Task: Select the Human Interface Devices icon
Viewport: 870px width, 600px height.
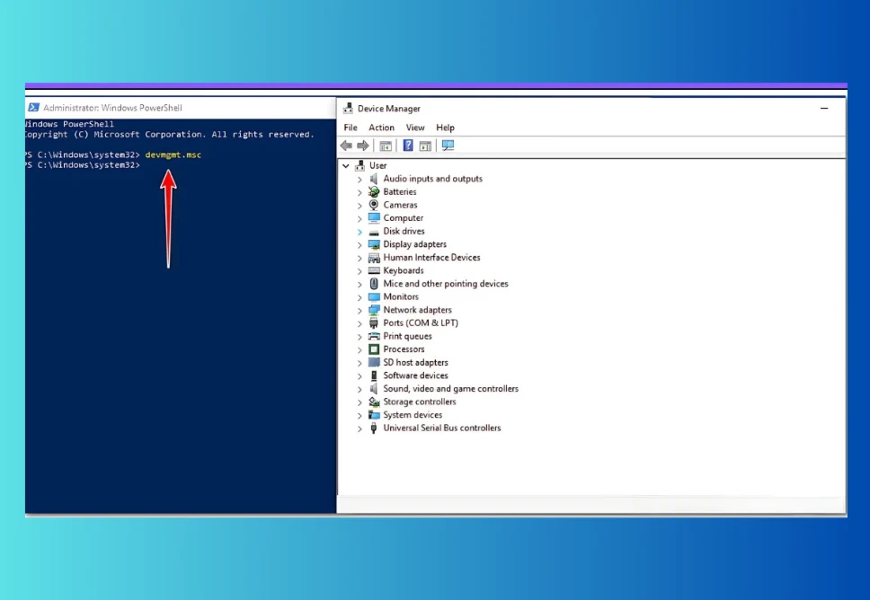Action: tap(374, 257)
